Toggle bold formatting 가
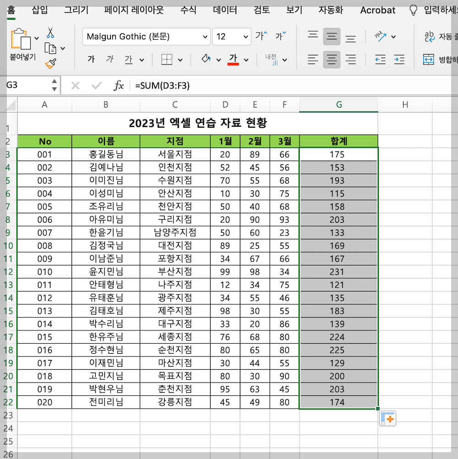 click(x=91, y=59)
